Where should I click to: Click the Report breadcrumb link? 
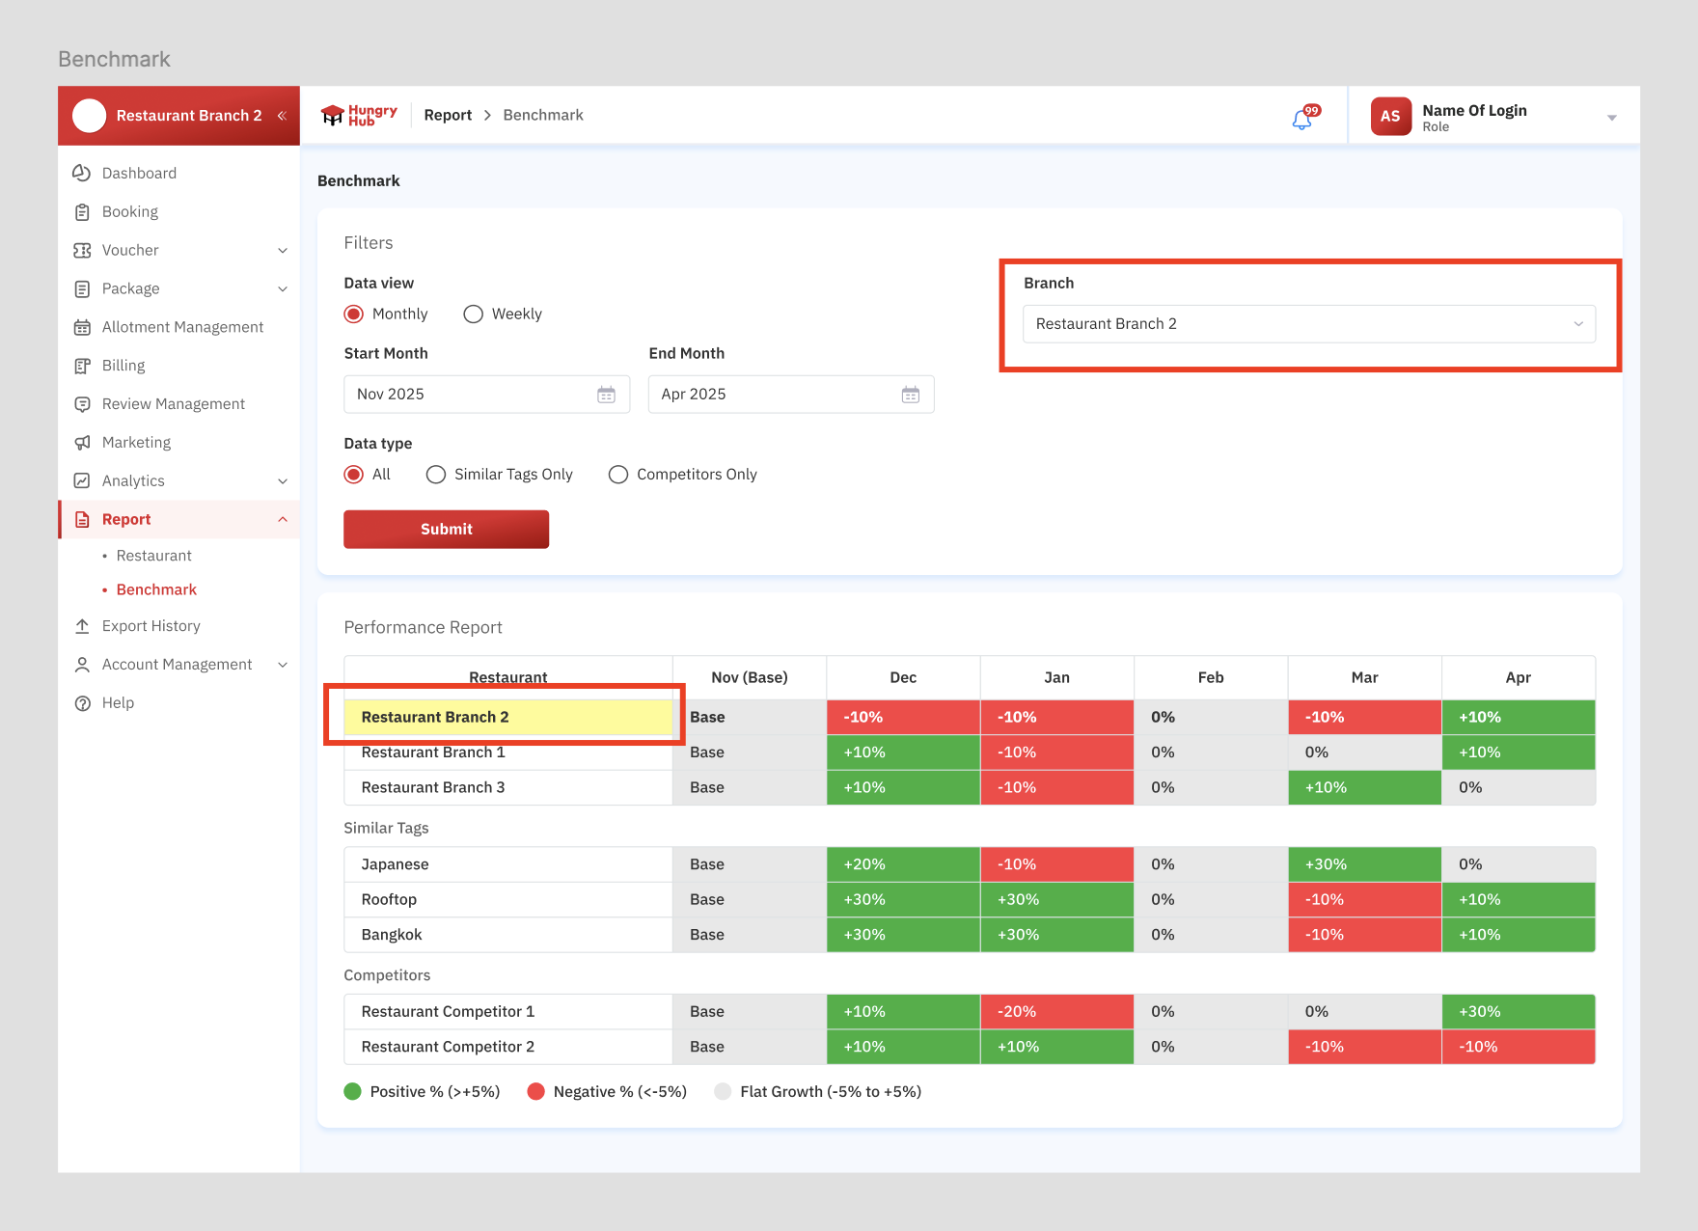click(448, 116)
